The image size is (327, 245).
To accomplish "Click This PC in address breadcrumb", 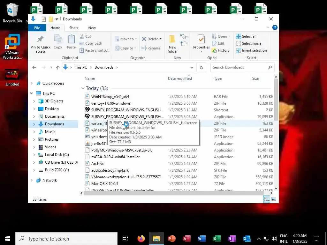I will (x=81, y=67).
